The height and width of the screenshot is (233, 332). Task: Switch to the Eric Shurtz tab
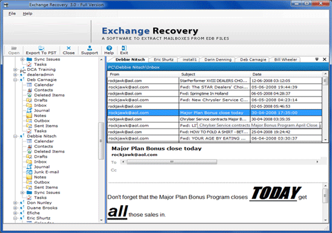164,59
